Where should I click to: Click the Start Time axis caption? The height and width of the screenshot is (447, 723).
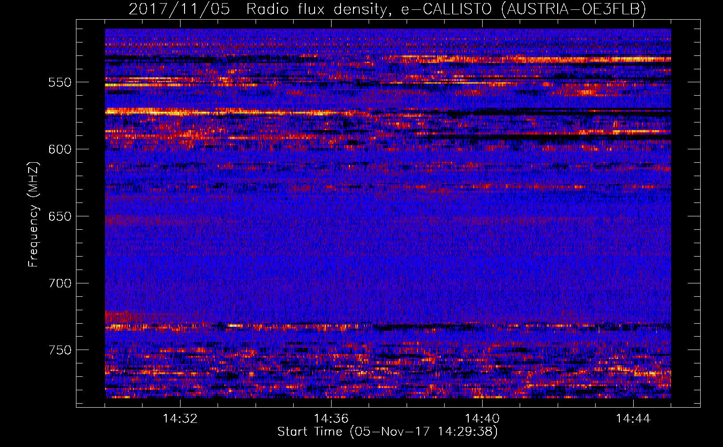tap(387, 432)
